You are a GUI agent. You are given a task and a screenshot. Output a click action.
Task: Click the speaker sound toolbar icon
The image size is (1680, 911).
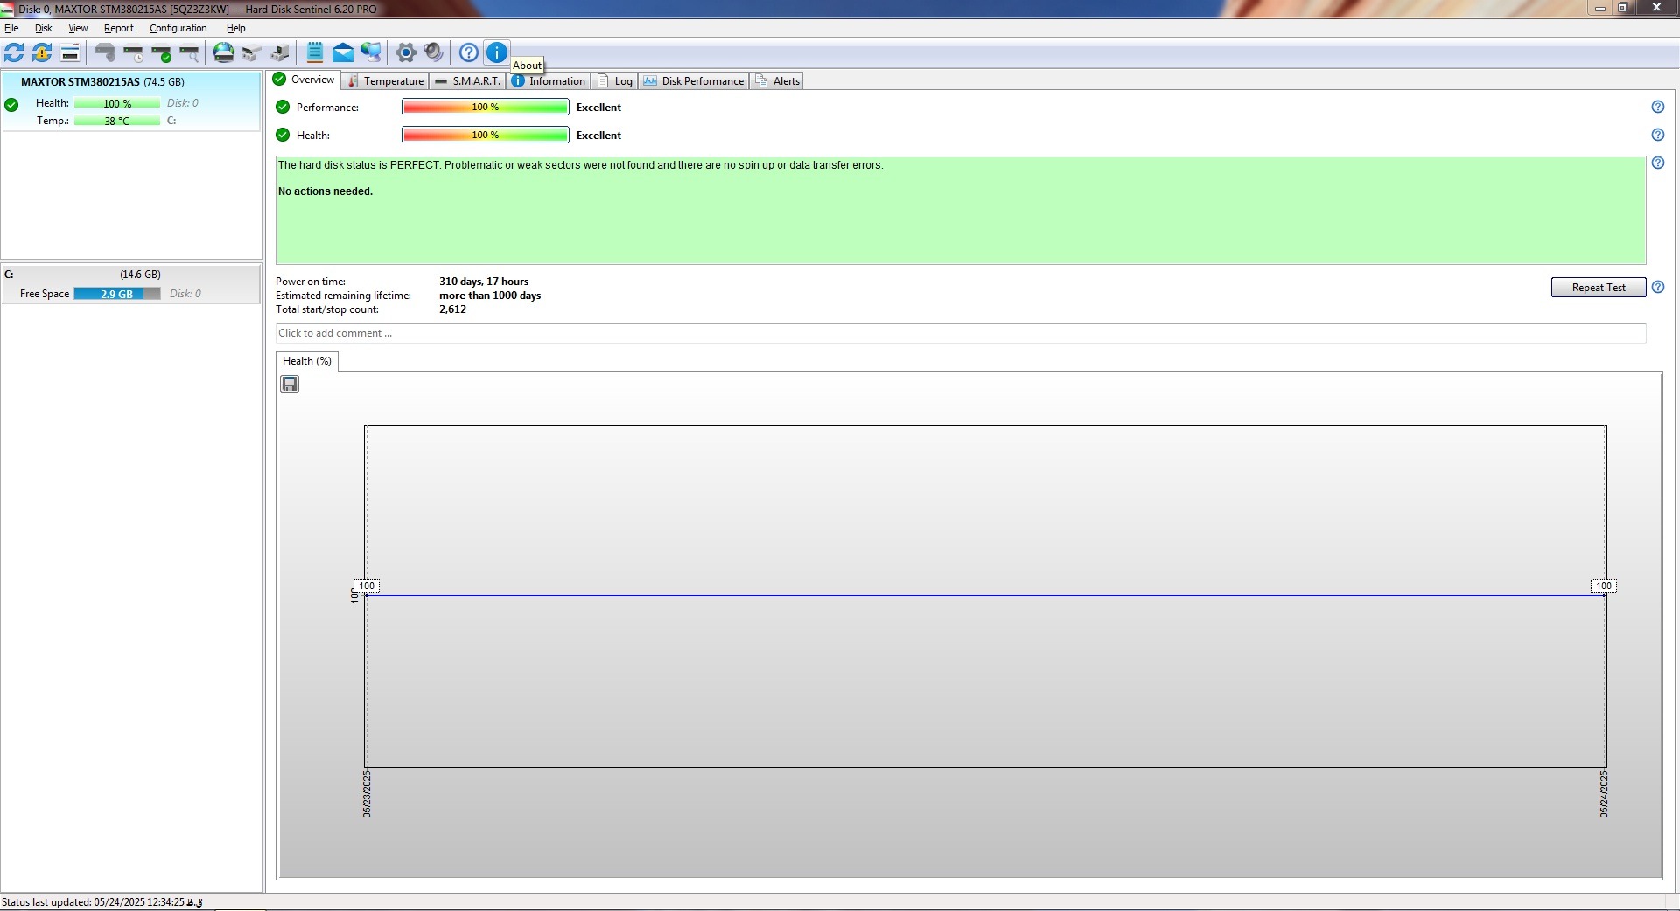[x=433, y=52]
